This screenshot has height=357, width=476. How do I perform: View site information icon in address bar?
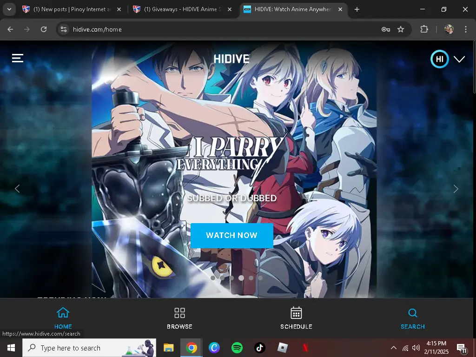pos(64,29)
